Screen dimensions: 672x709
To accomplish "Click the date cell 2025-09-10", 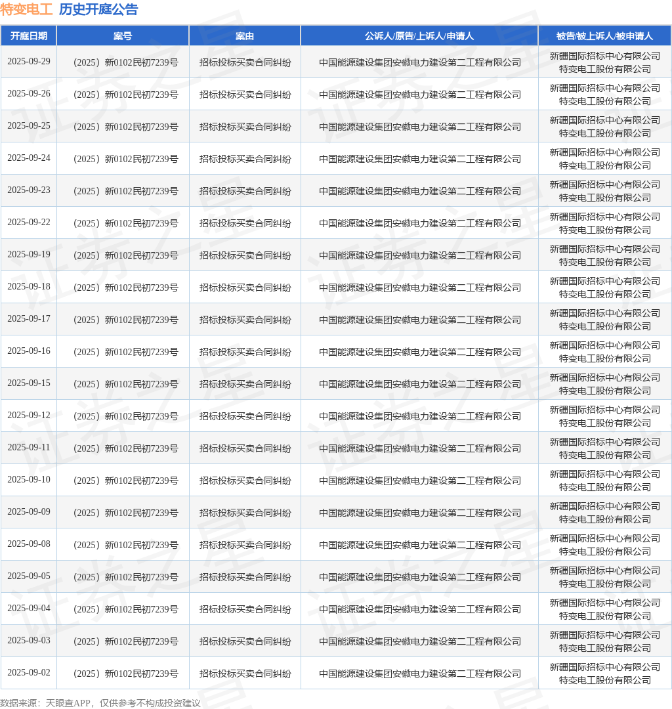I will coord(29,479).
